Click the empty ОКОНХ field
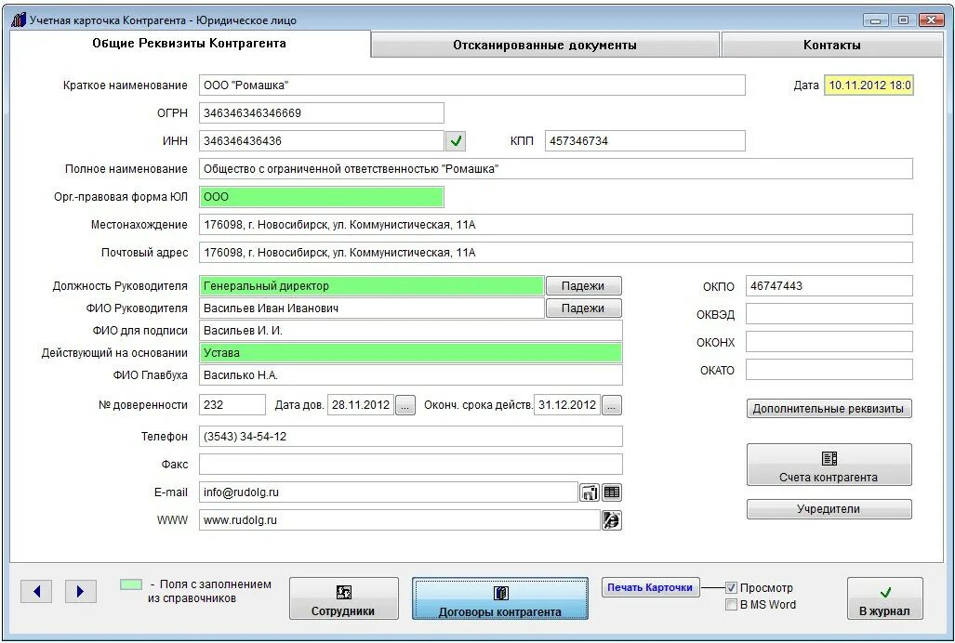Screen dimensions: 955x643 point(829,342)
